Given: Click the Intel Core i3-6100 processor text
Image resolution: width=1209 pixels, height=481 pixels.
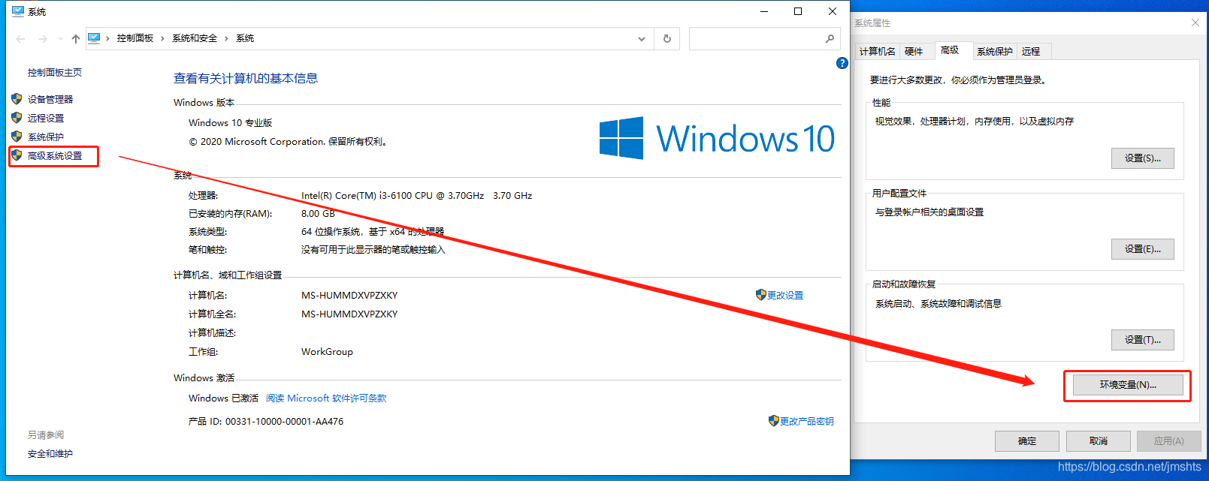Looking at the screenshot, I should 416,195.
